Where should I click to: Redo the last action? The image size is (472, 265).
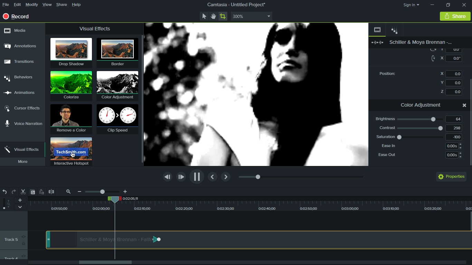(x=14, y=192)
